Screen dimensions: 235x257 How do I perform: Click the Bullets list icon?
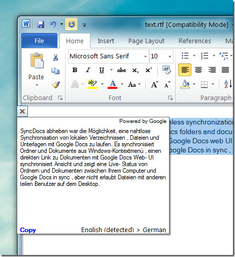(x=185, y=55)
